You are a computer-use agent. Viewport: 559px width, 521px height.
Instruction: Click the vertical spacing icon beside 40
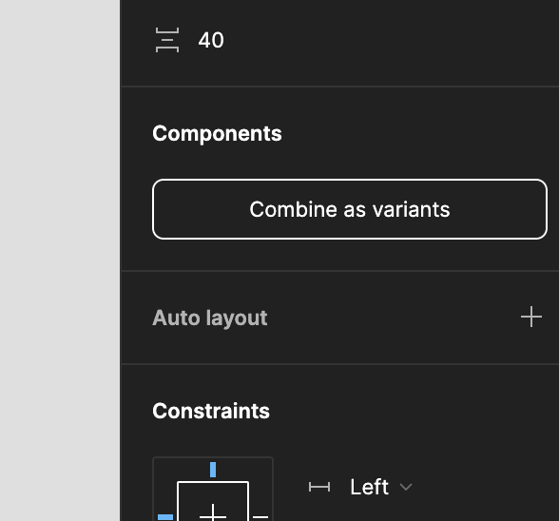pos(167,40)
